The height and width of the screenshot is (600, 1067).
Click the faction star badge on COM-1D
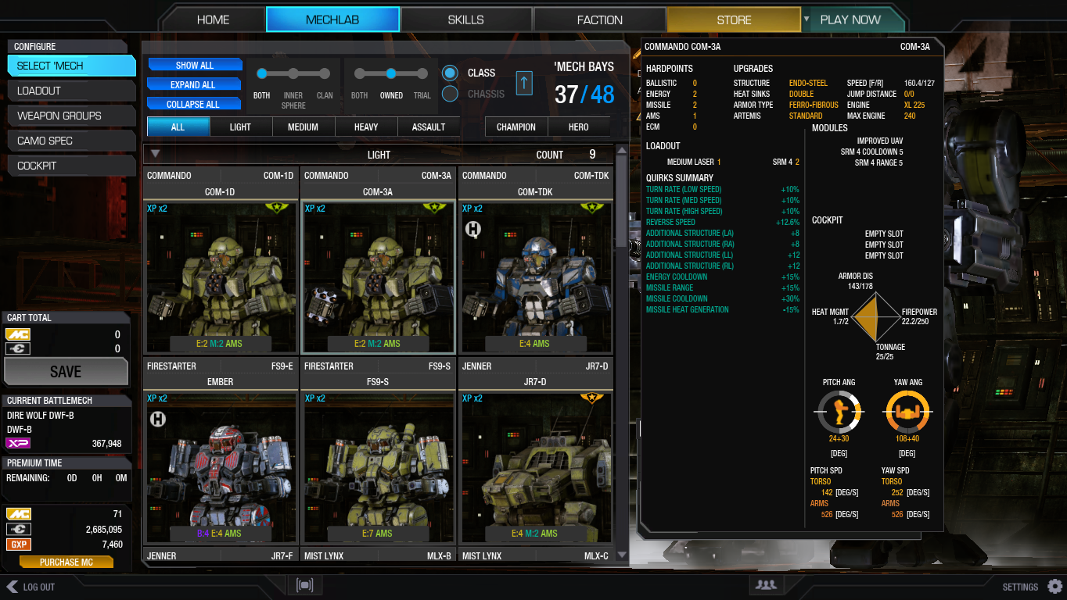[278, 208]
